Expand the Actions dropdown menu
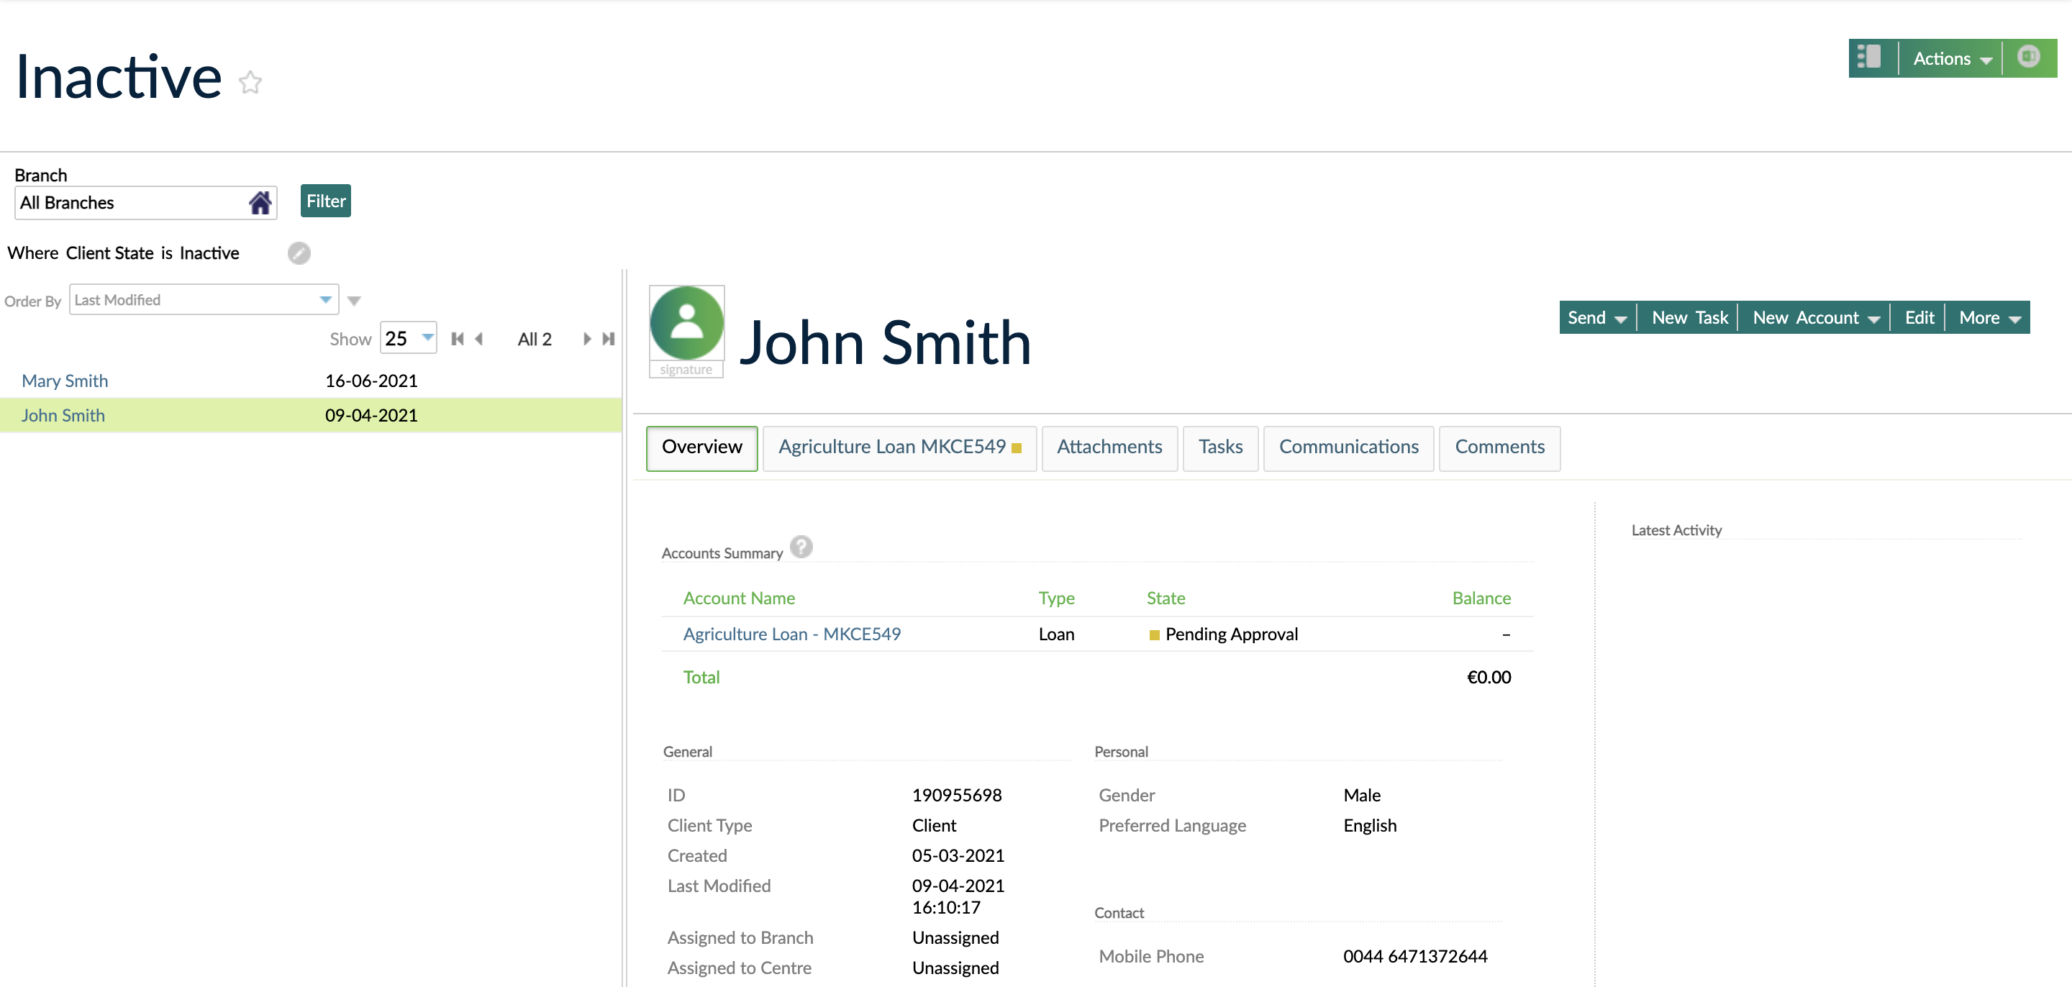Screen dimensions: 2072x987 pos(1950,59)
